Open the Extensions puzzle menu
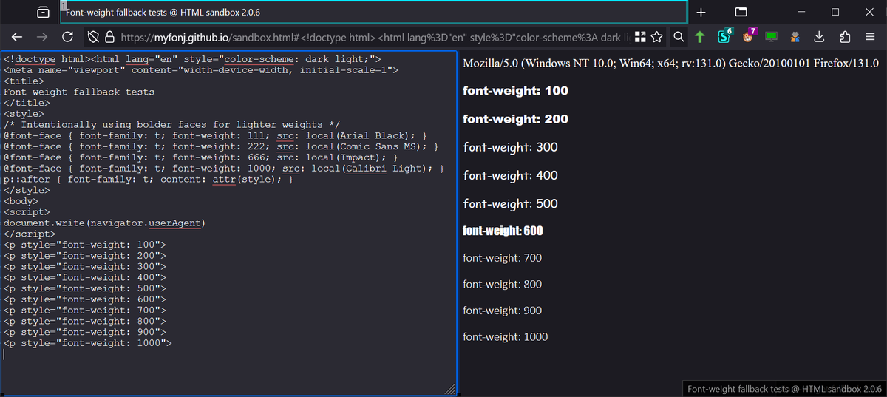887x397 pixels. [845, 37]
